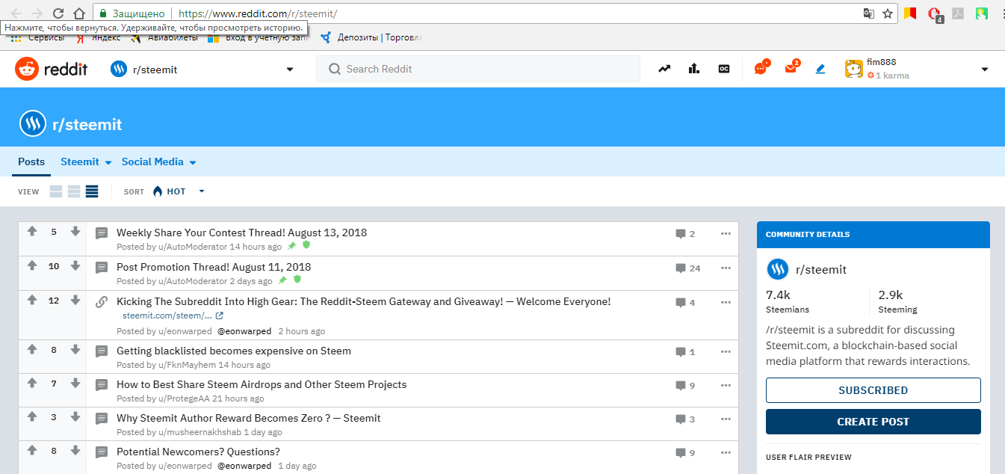The image size is (1005, 474).
Task: Click the browser back arrow
Action: coord(16,13)
